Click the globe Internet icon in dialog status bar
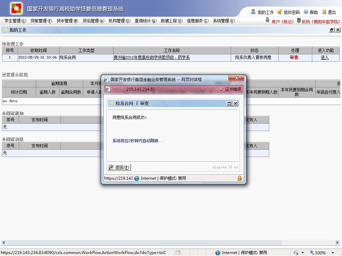Image resolution: width=342 pixels, height=256 pixels. pos(137,178)
